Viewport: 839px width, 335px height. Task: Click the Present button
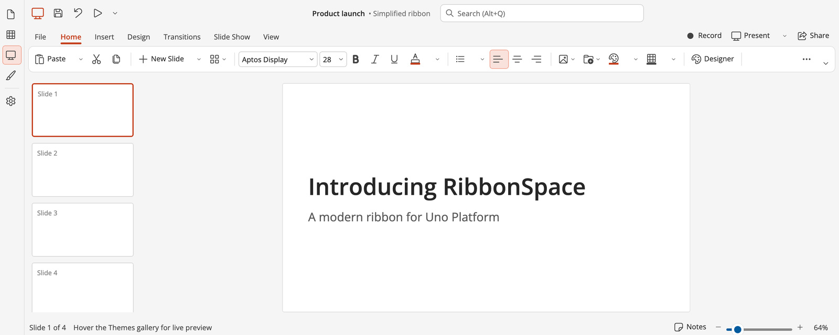pos(751,36)
